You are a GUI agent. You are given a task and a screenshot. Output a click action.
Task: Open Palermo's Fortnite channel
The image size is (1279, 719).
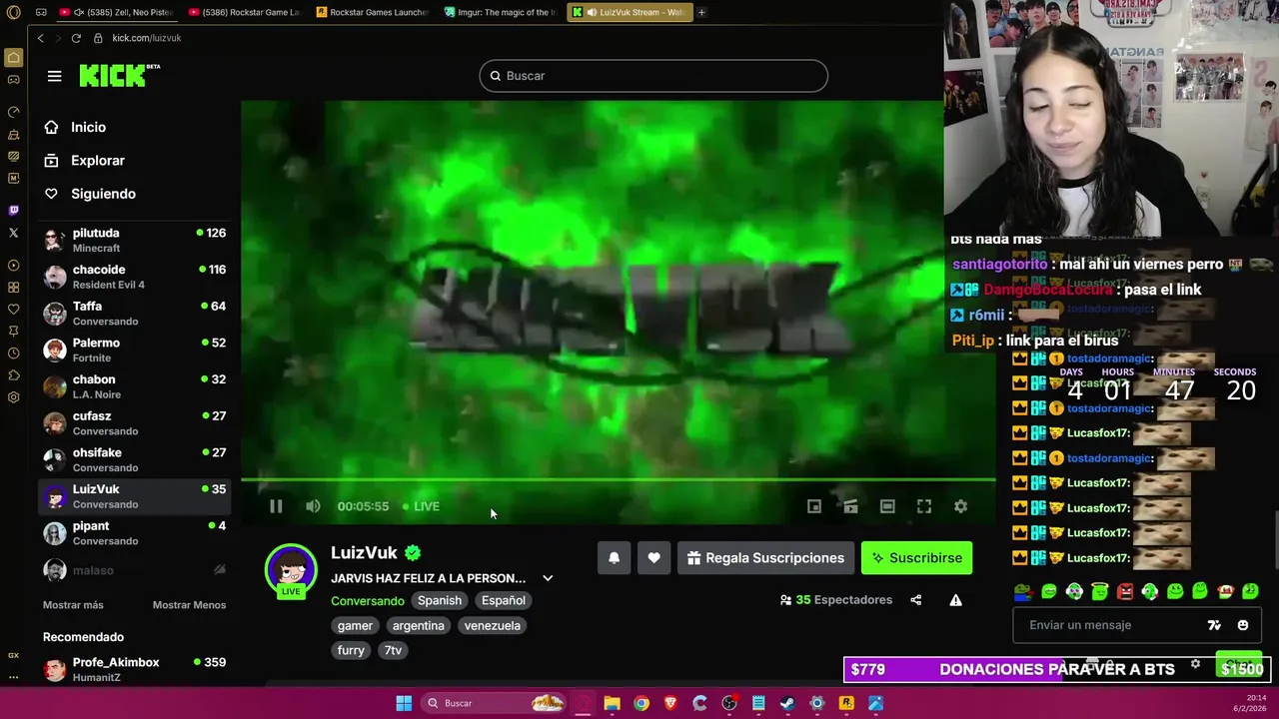click(135, 350)
